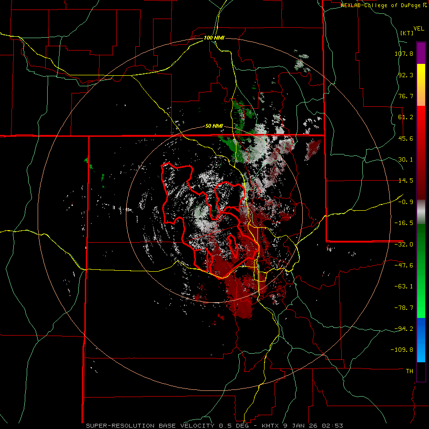
Task: Pick the blue segment of velocity scale
Action: [x=421, y=340]
